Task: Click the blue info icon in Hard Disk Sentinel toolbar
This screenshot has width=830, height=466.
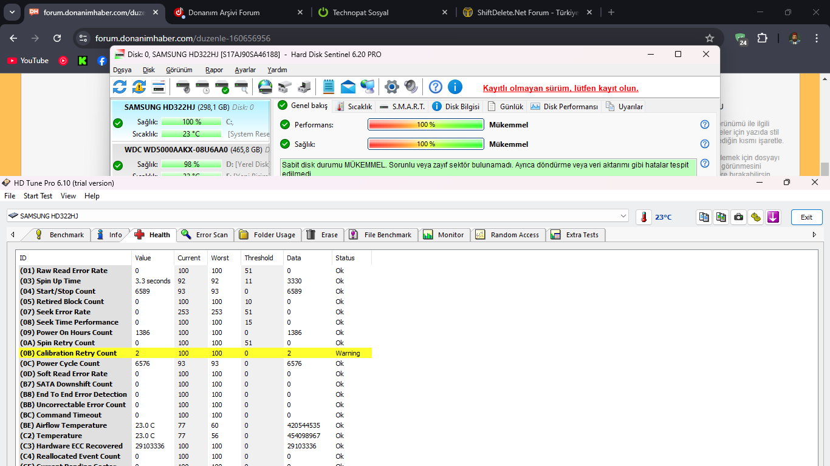Action: pos(455,87)
